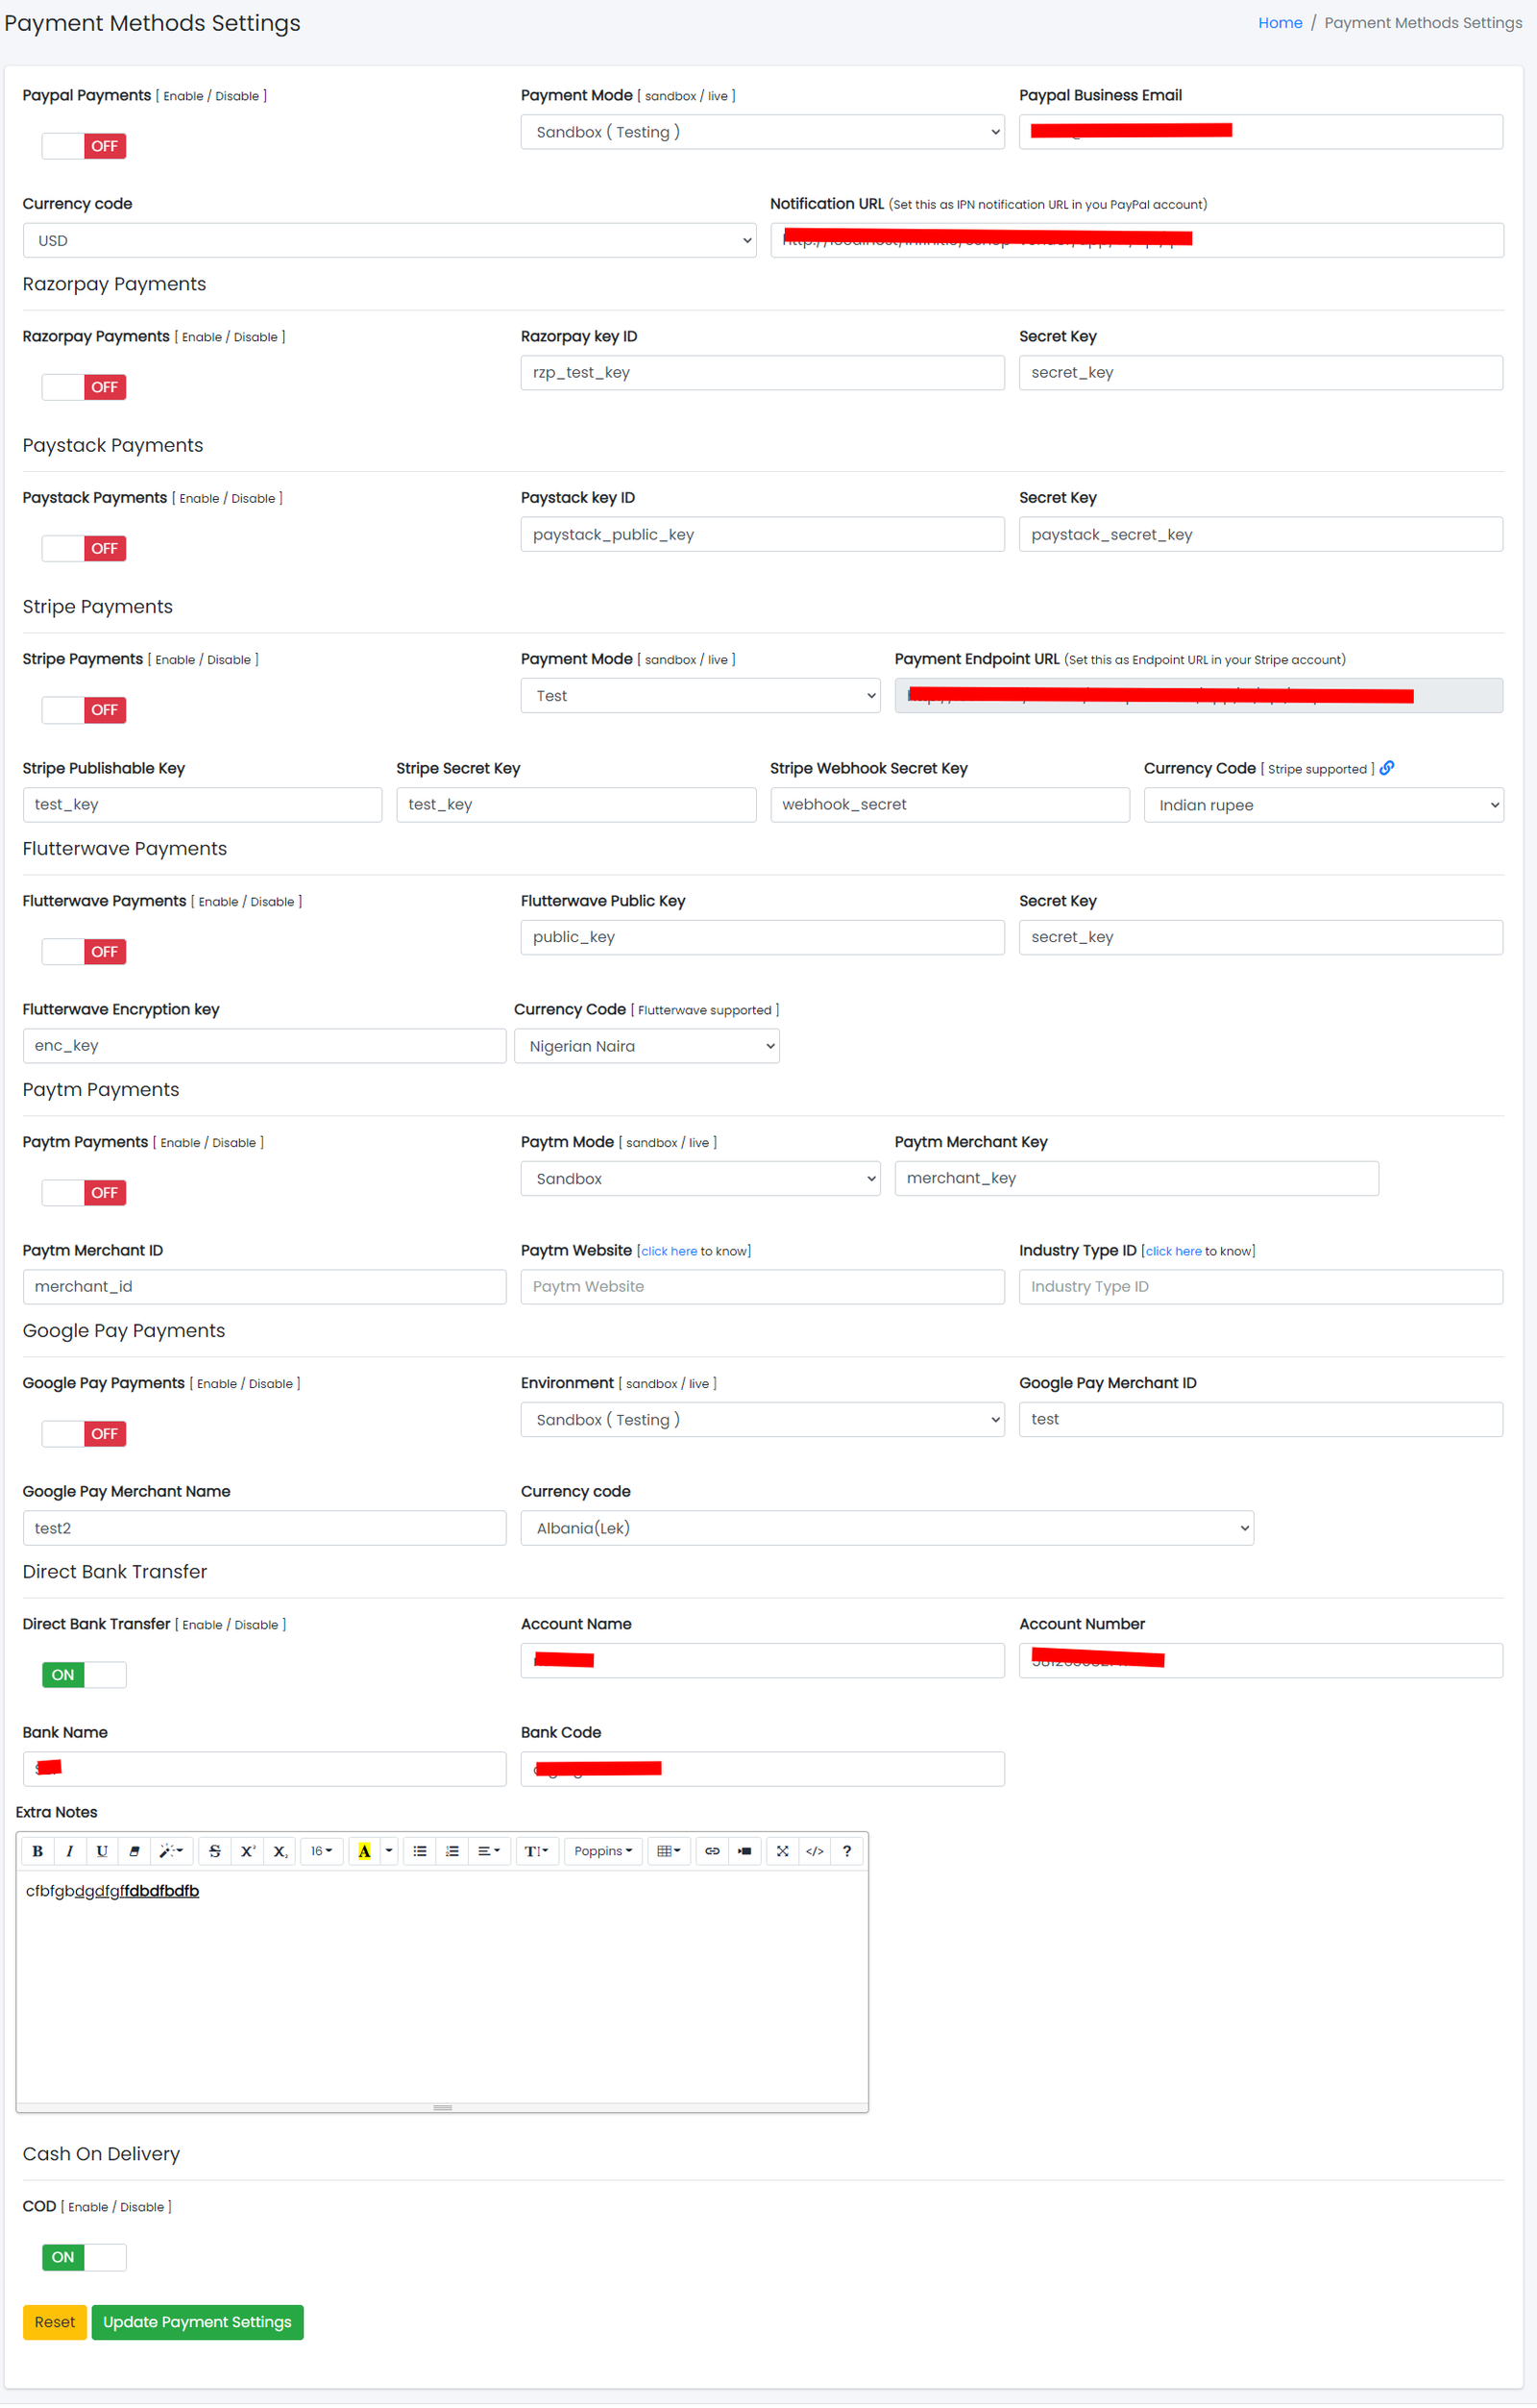
Task: Open Stripe Currency Code Indian rupee dropdown
Action: 1323,805
